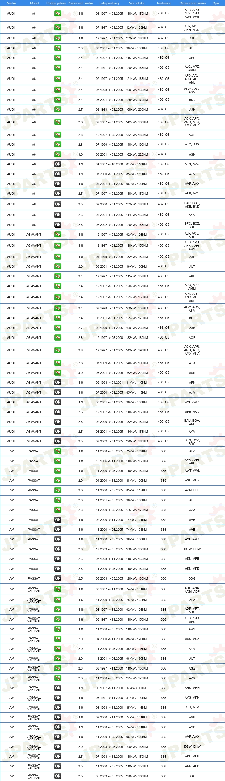Click petrol icon in A6 4B2 AJL row
This screenshot has width=225, height=781.
[58, 38]
